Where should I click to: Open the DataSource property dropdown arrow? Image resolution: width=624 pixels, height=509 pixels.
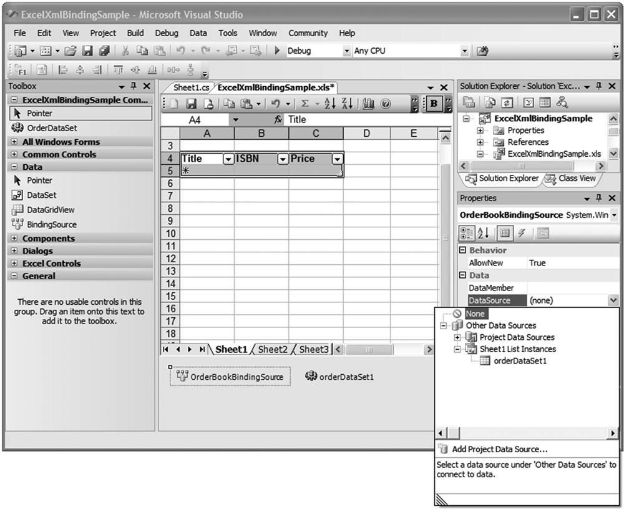(x=613, y=300)
